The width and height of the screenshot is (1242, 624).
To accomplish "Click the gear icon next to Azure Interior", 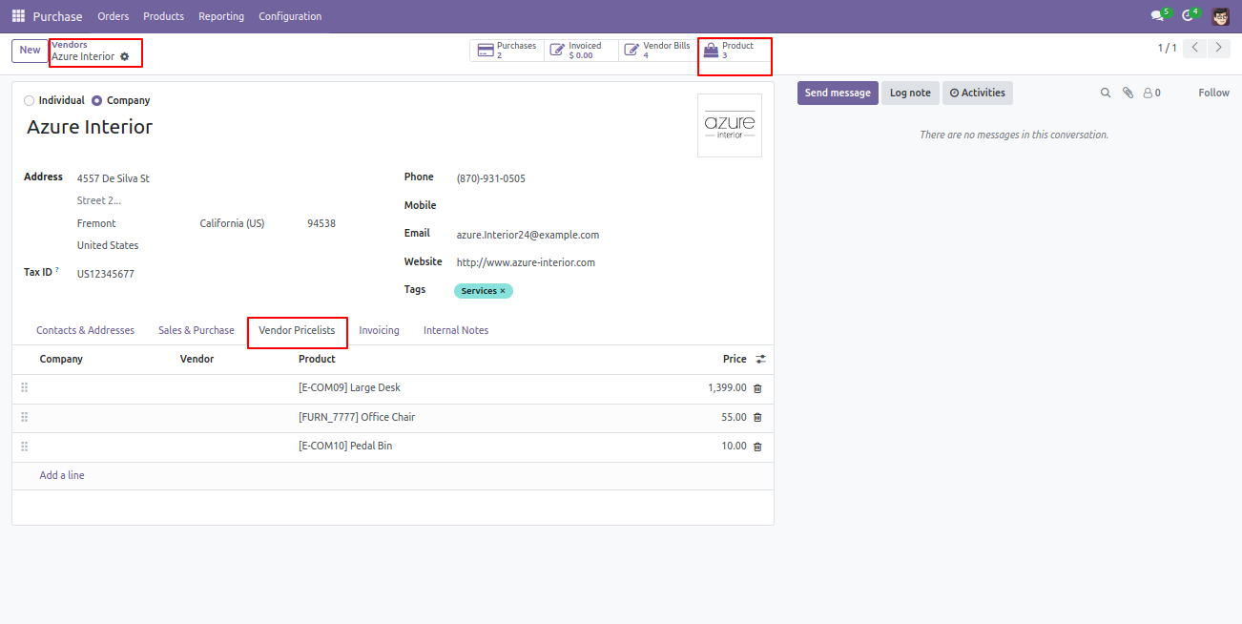I will (x=124, y=56).
